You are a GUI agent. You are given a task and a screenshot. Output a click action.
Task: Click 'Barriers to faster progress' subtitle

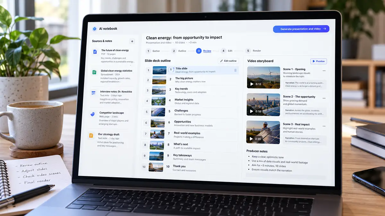point(187,114)
